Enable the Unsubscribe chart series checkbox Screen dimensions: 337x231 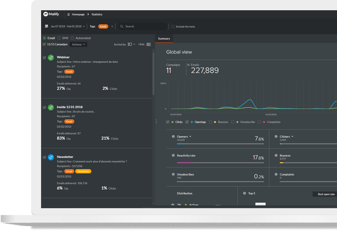tap(232, 122)
